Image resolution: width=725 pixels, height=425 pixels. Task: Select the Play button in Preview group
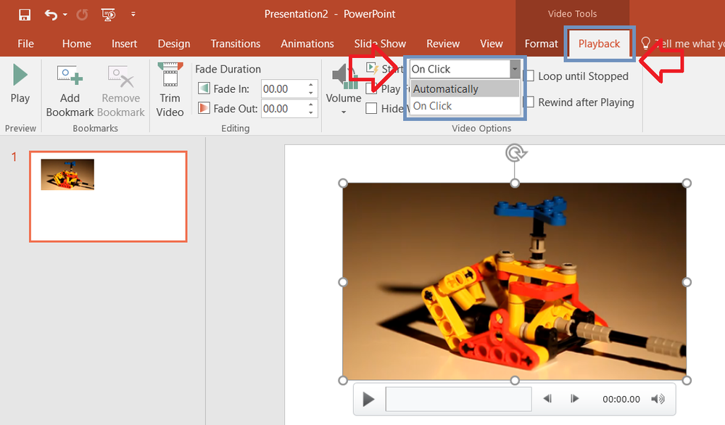[x=20, y=83]
